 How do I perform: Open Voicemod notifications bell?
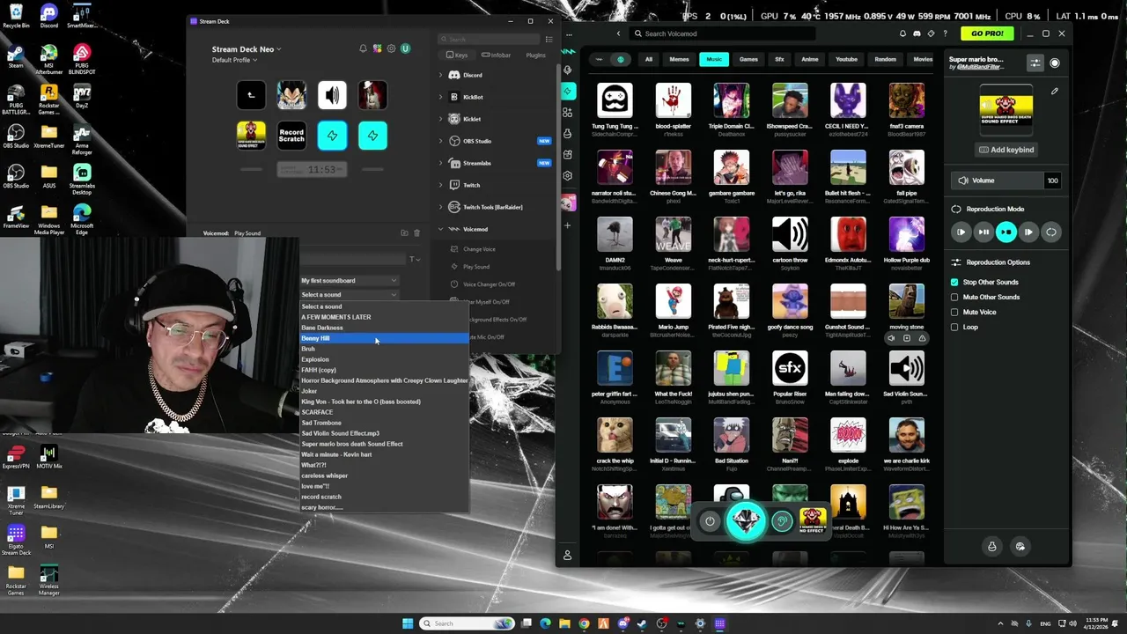(903, 33)
